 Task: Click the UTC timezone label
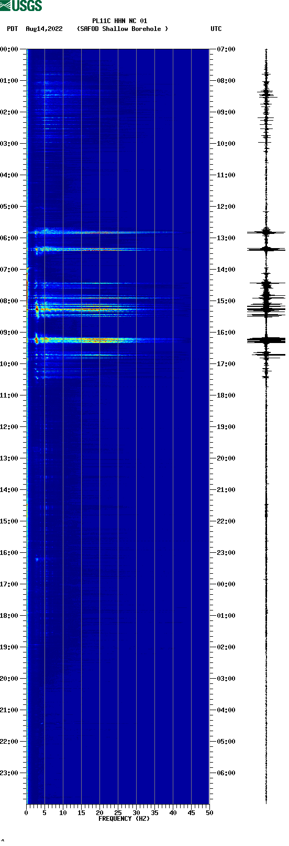click(216, 29)
